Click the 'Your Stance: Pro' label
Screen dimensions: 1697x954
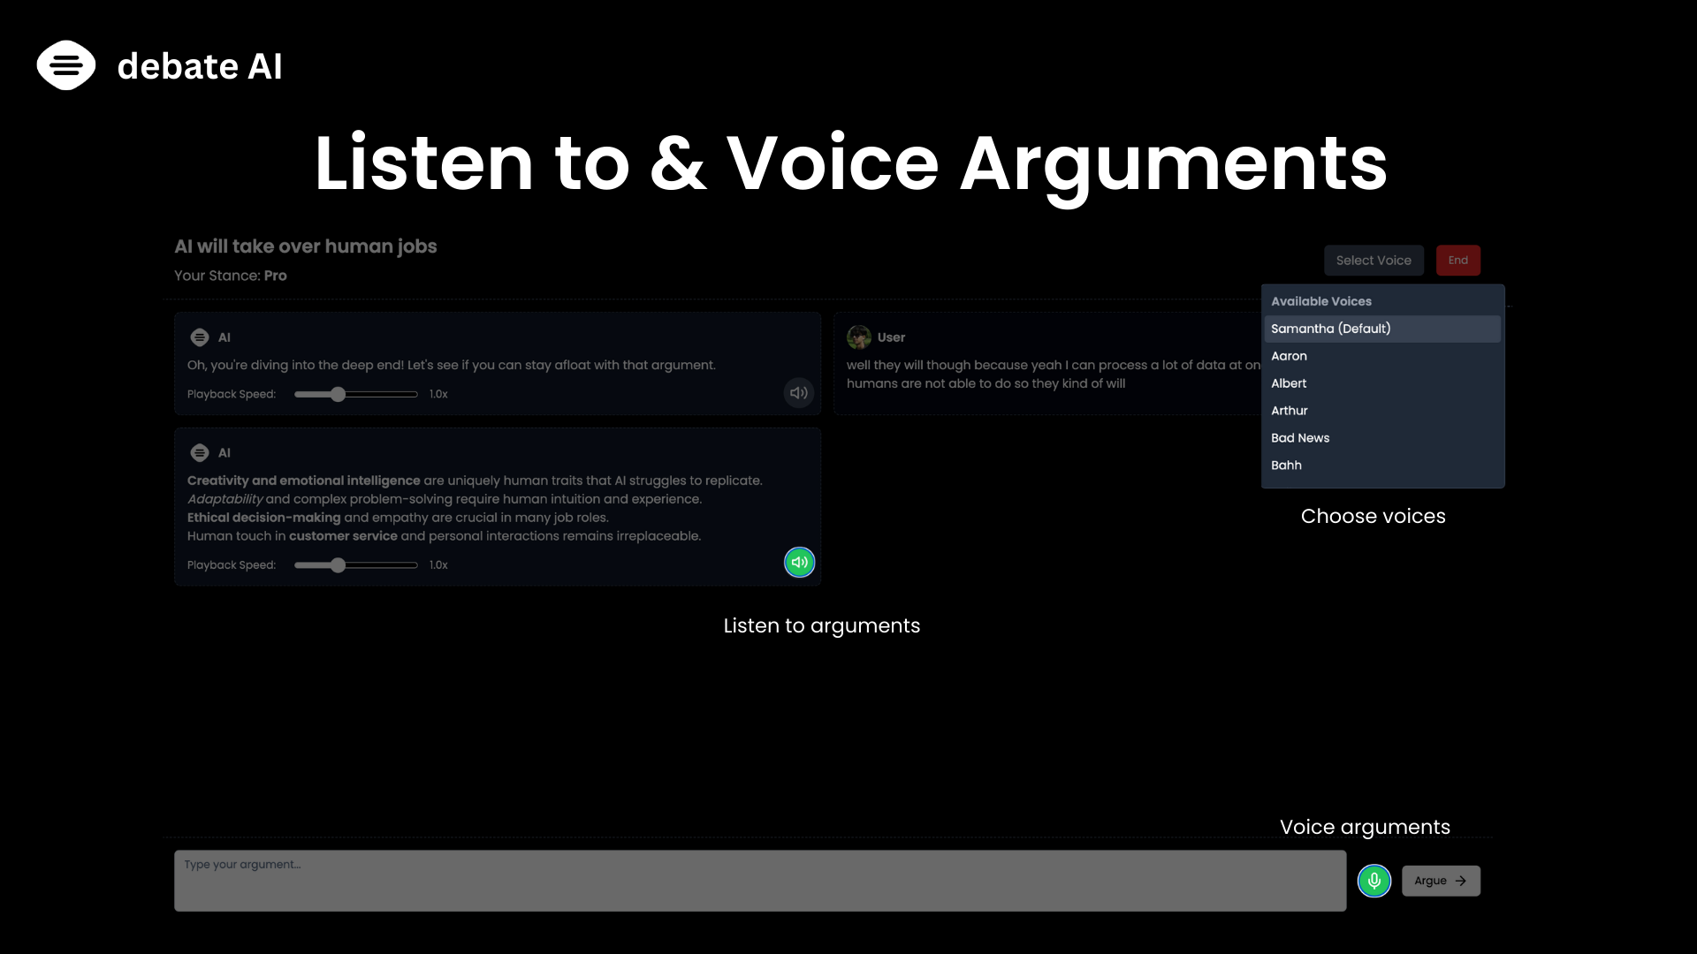231,276
